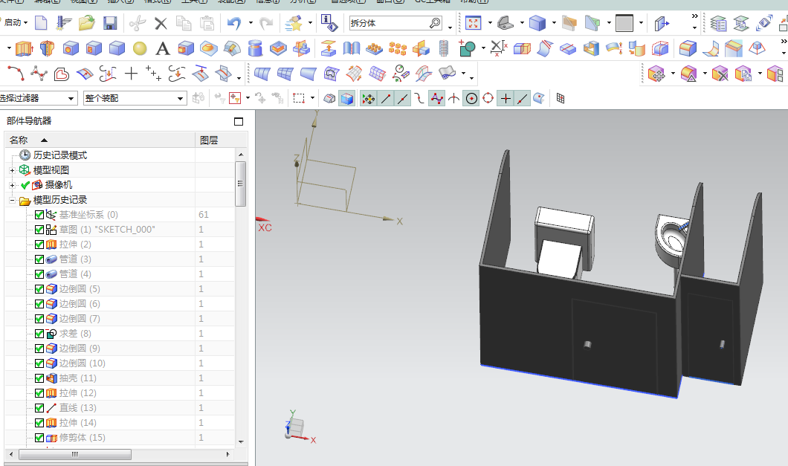Screen dimensions: 788x466
Task: Click the toilet model in the viewport
Action: (x=563, y=243)
